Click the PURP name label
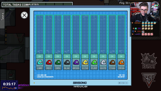 pos(94,68)
